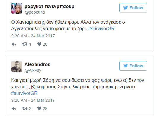The image size is (157, 118).
Task: Open the @popcultd profile avatar
Action: click(x=17, y=8)
